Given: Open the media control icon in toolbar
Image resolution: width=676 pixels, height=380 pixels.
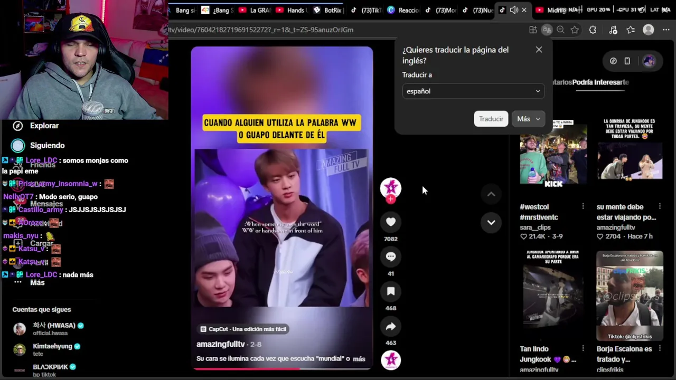Looking at the screenshot, I should coord(613,30).
